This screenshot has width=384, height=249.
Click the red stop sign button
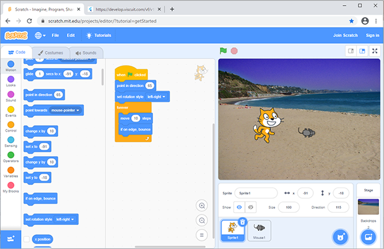click(234, 51)
